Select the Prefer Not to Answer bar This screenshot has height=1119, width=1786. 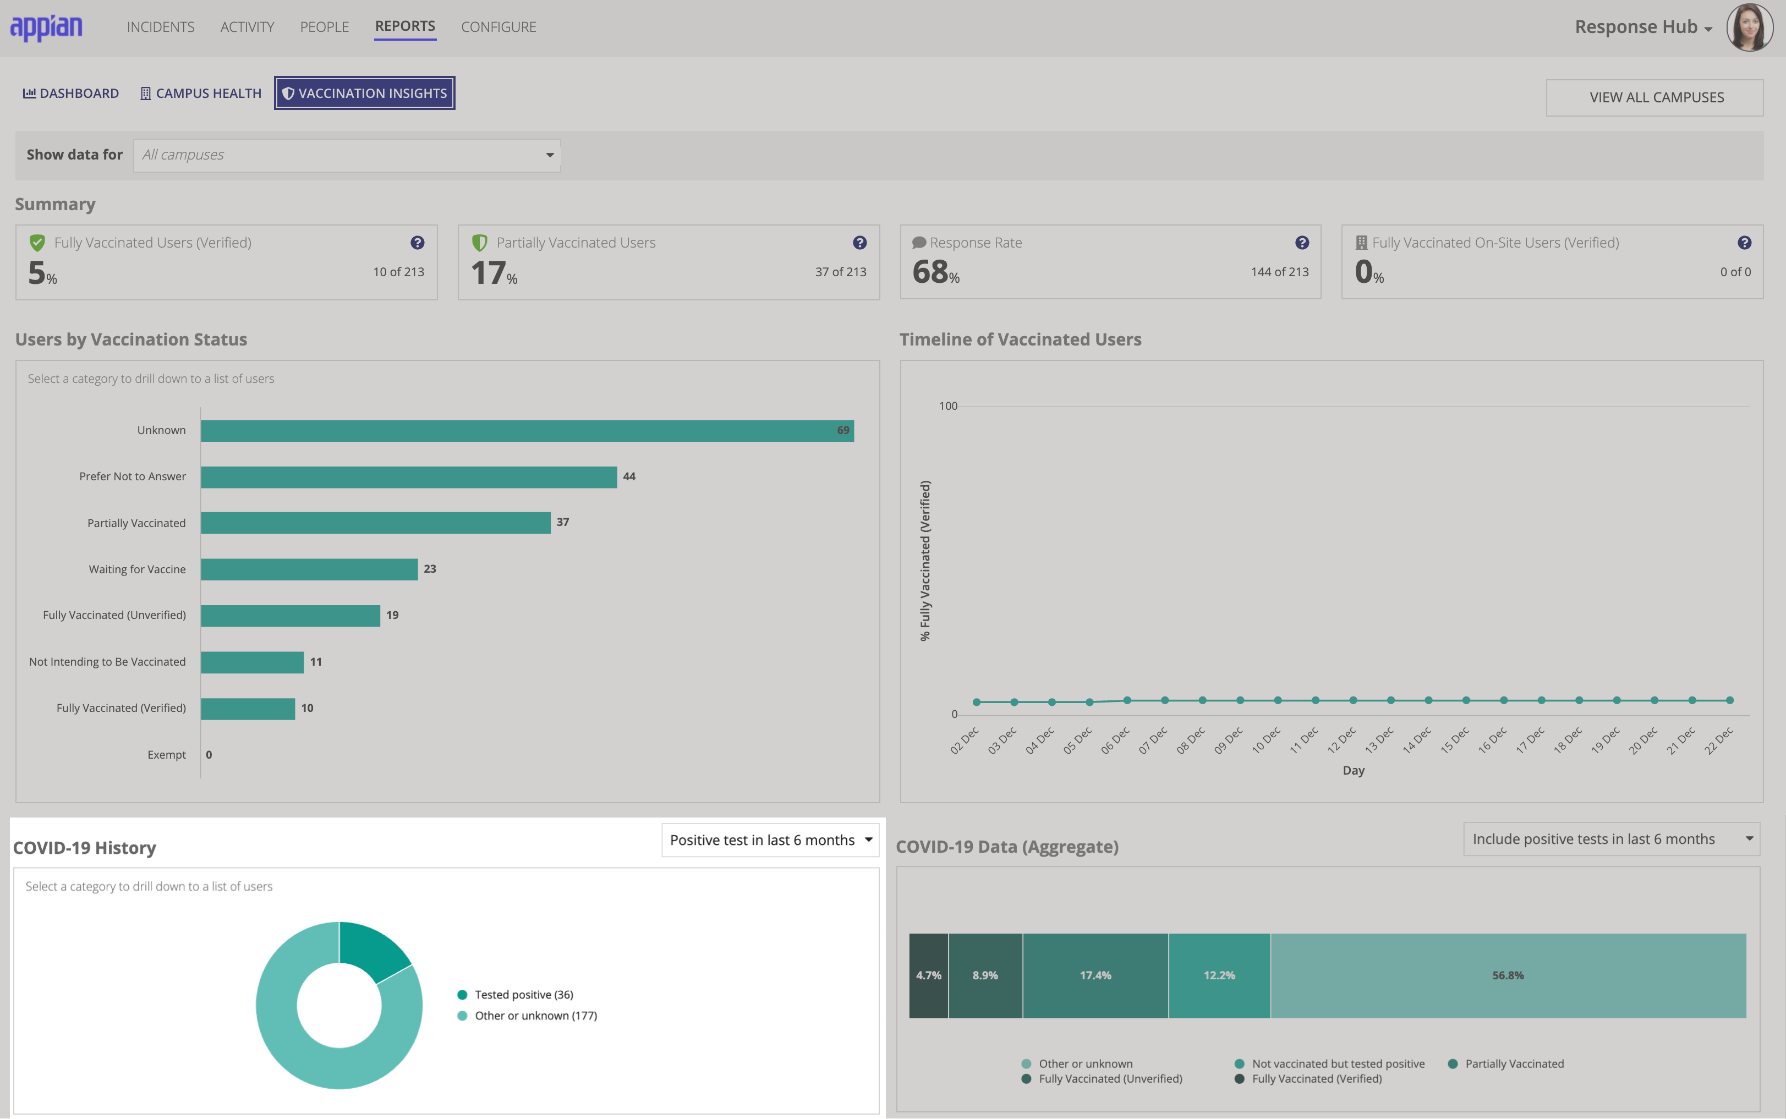[x=409, y=476]
